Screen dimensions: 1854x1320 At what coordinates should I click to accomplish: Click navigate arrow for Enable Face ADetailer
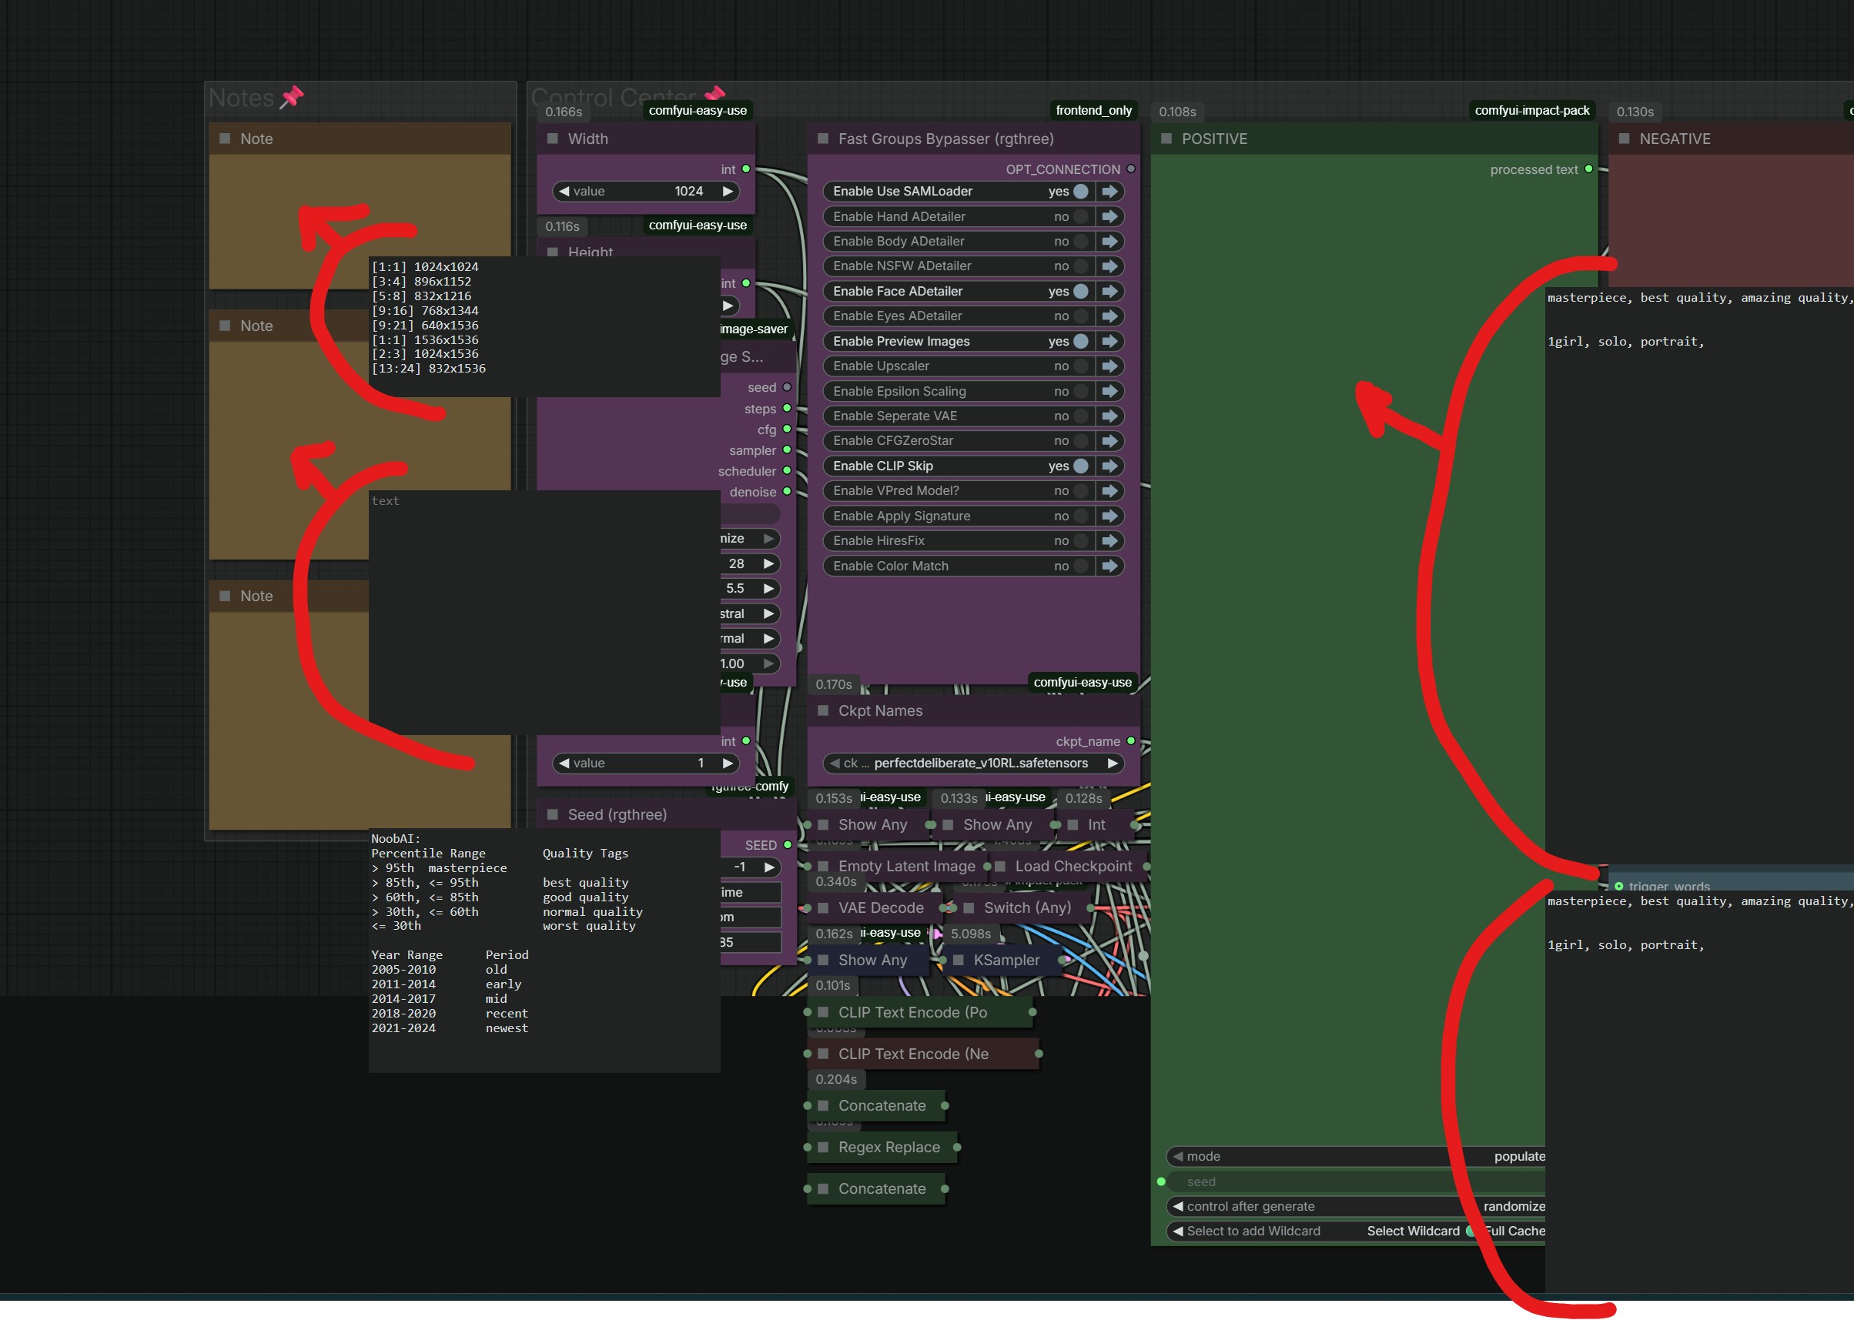[x=1109, y=291]
